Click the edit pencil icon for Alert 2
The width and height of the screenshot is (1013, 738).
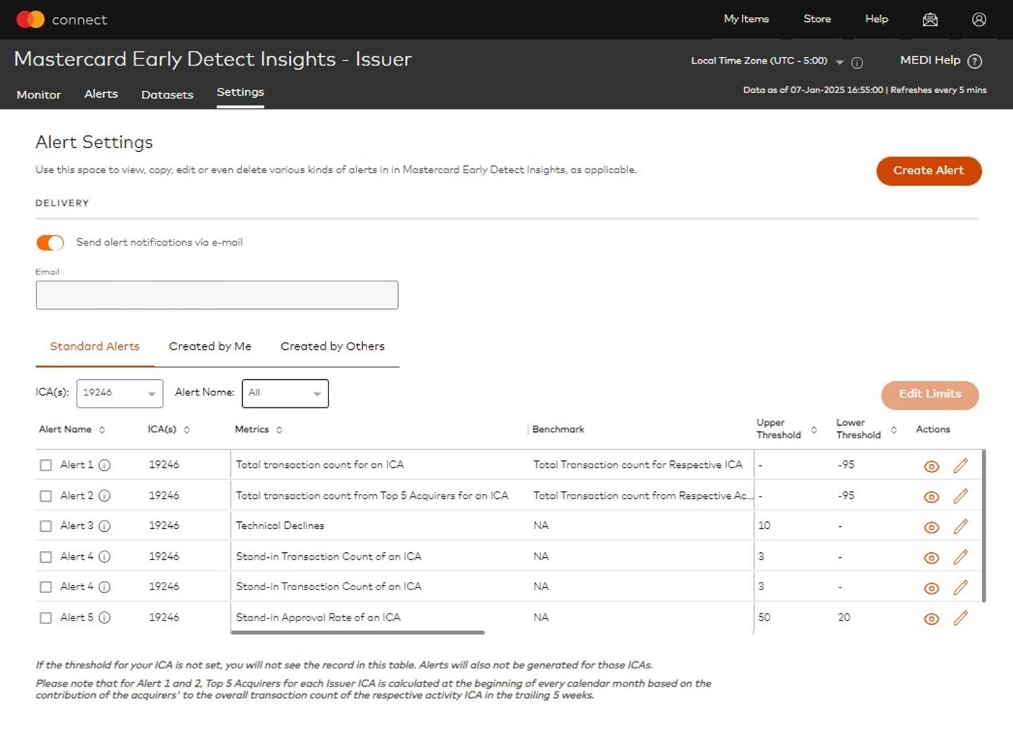point(961,496)
